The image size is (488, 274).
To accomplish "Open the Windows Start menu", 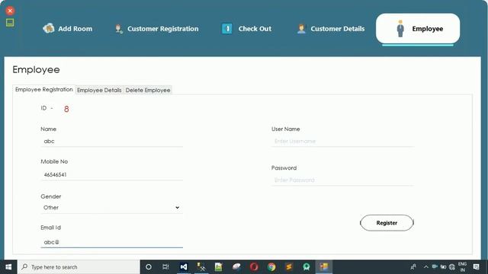I will 8,267.
